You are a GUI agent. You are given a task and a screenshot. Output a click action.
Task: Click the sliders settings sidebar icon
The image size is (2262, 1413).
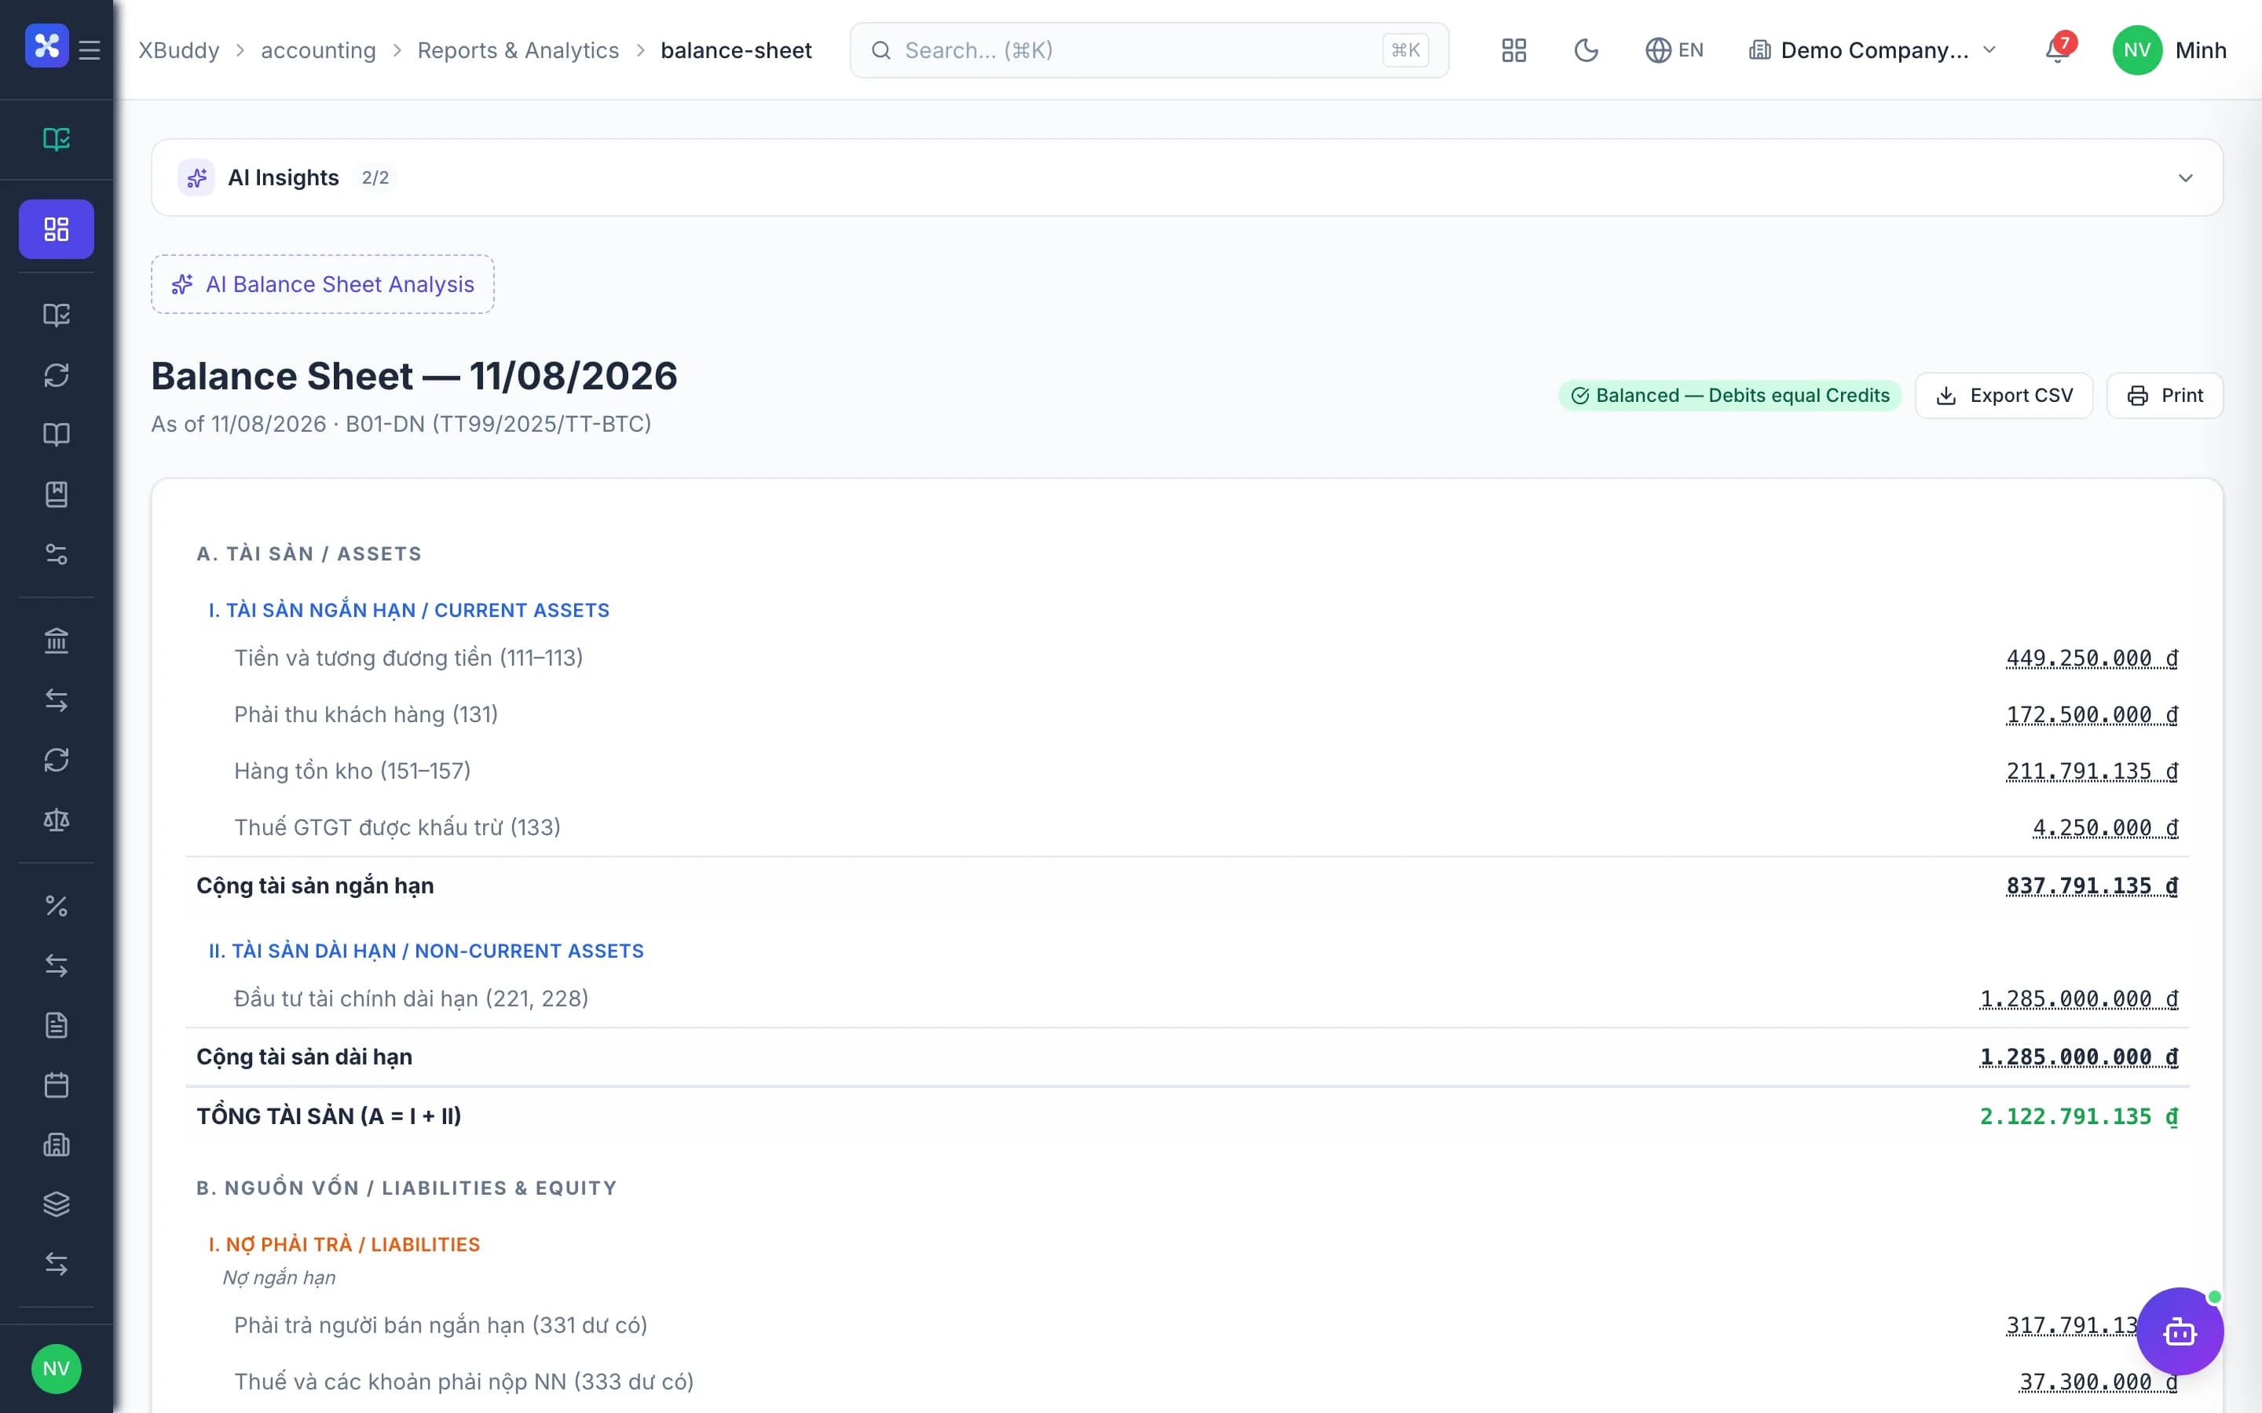56,554
